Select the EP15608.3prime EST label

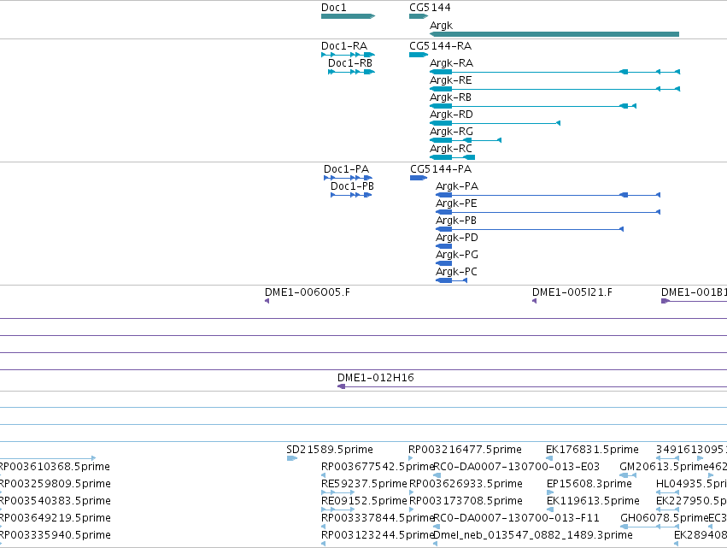[589, 484]
